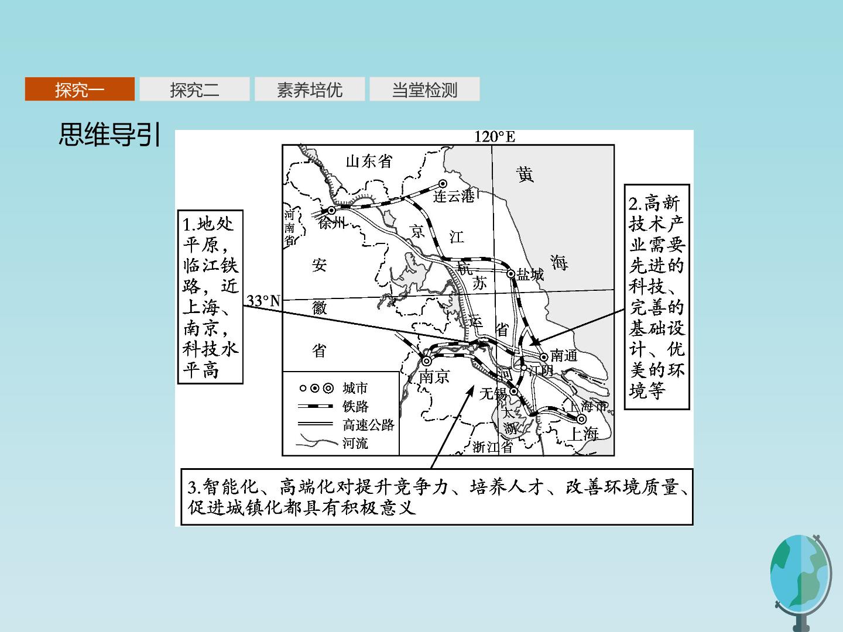
Task: Click the 河流 legend entry
Action: [x=333, y=442]
